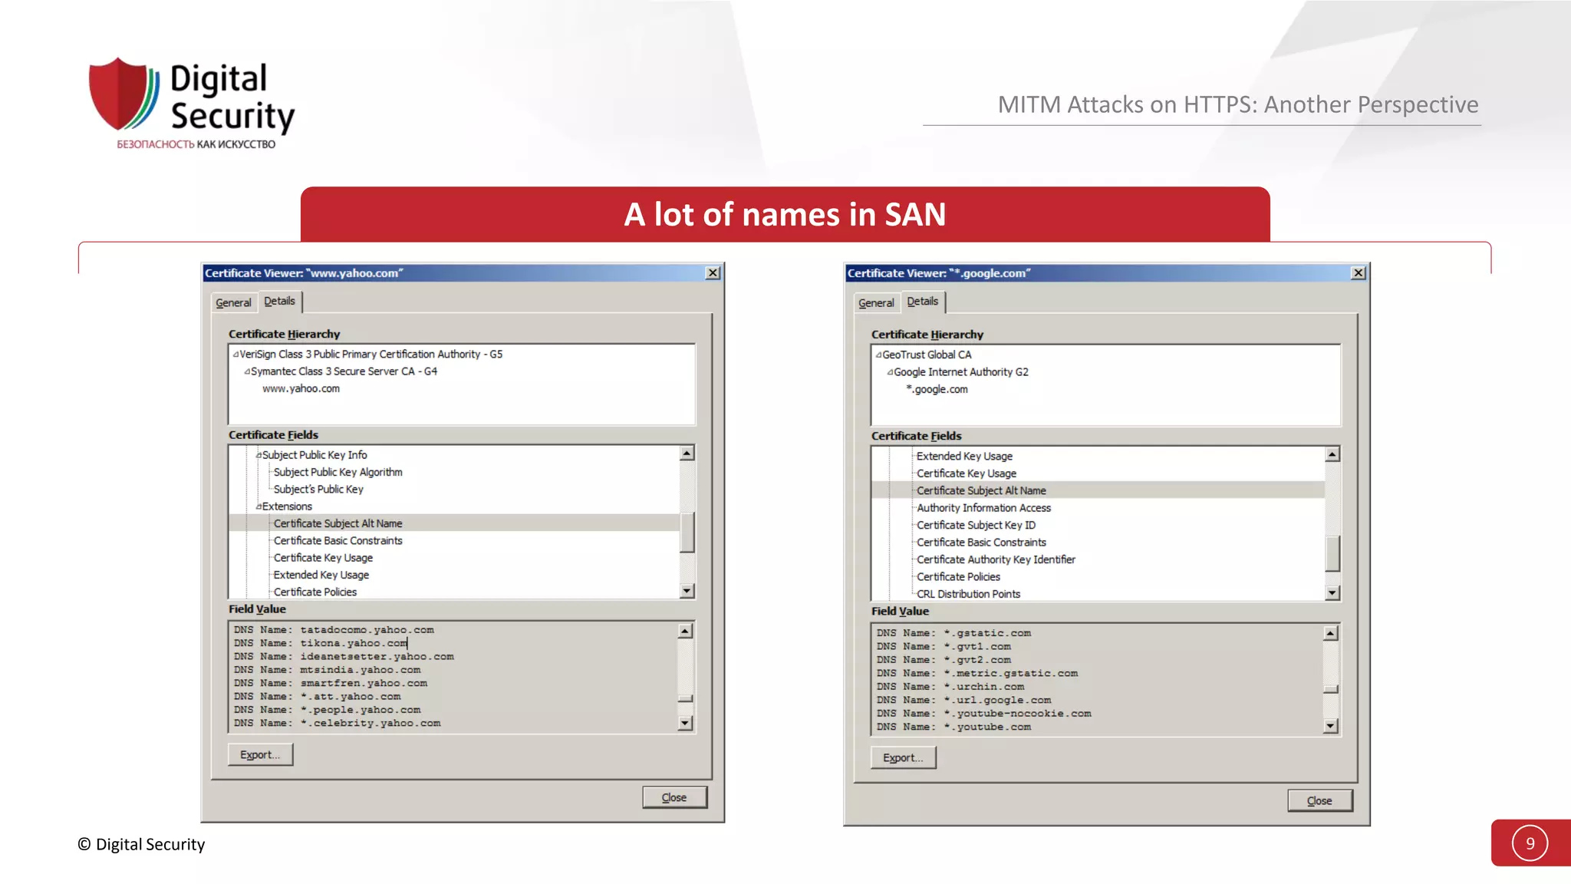Select *.google.com in certificate hierarchy
This screenshot has width=1571, height=884.
pyautogui.click(x=937, y=390)
